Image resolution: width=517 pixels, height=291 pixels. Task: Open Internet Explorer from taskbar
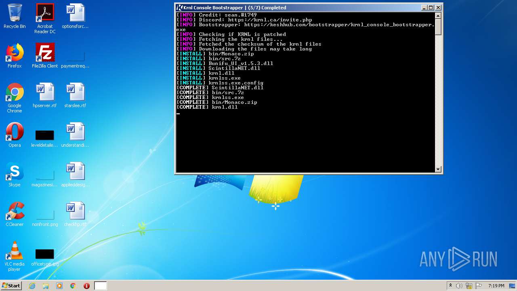click(x=32, y=286)
